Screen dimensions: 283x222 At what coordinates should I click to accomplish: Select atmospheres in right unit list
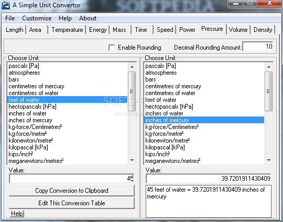click(204, 73)
